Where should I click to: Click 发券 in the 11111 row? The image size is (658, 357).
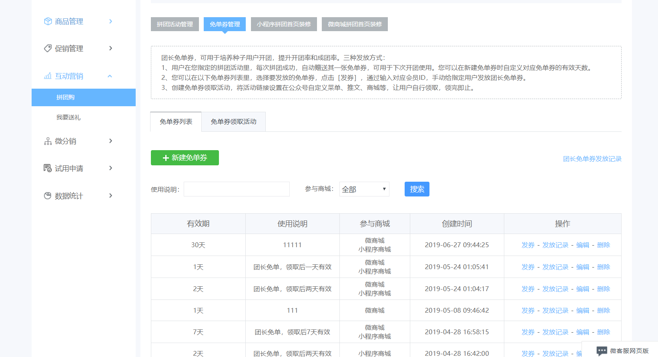(528, 245)
